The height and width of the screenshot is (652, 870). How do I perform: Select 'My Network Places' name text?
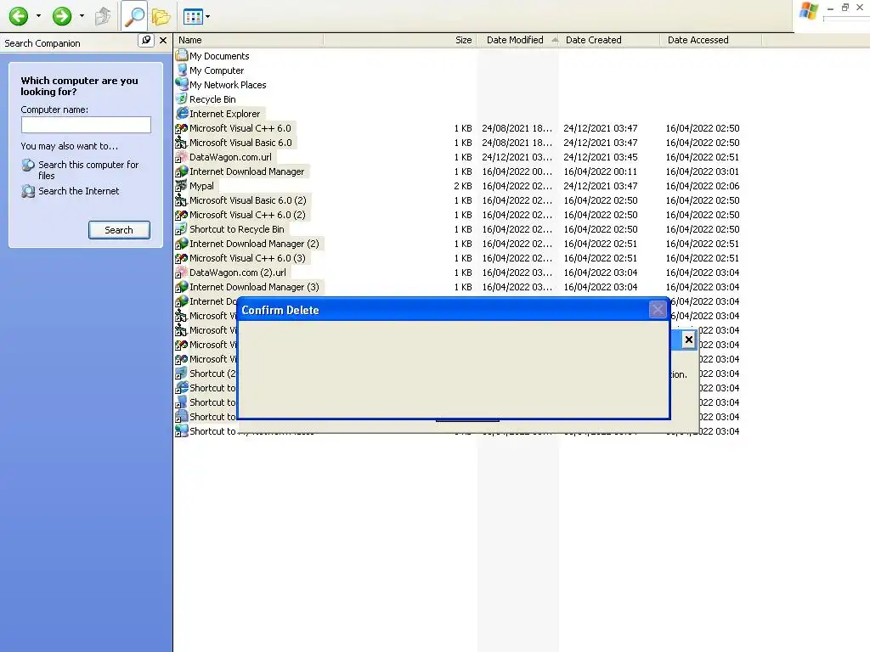click(x=228, y=85)
